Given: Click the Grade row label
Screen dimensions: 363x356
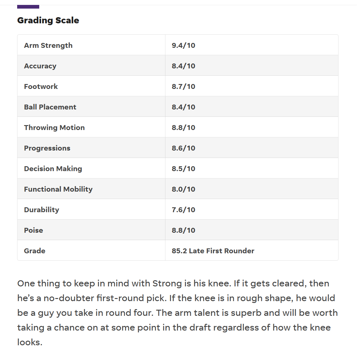Looking at the screenshot, I should (x=35, y=251).
